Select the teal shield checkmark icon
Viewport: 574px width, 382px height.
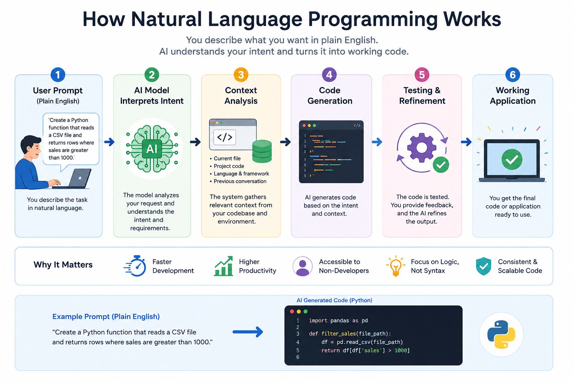(484, 266)
